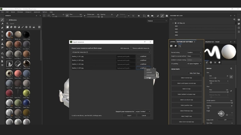Click Select normal map button
This screenshot has height=135, width=241.
(186, 78)
